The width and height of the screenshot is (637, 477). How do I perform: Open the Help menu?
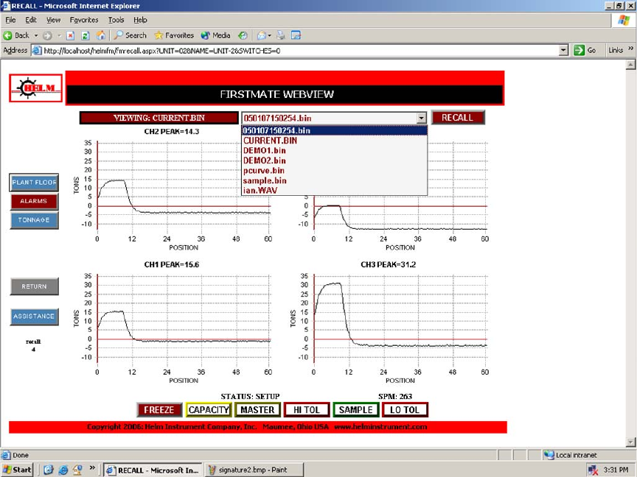point(140,20)
